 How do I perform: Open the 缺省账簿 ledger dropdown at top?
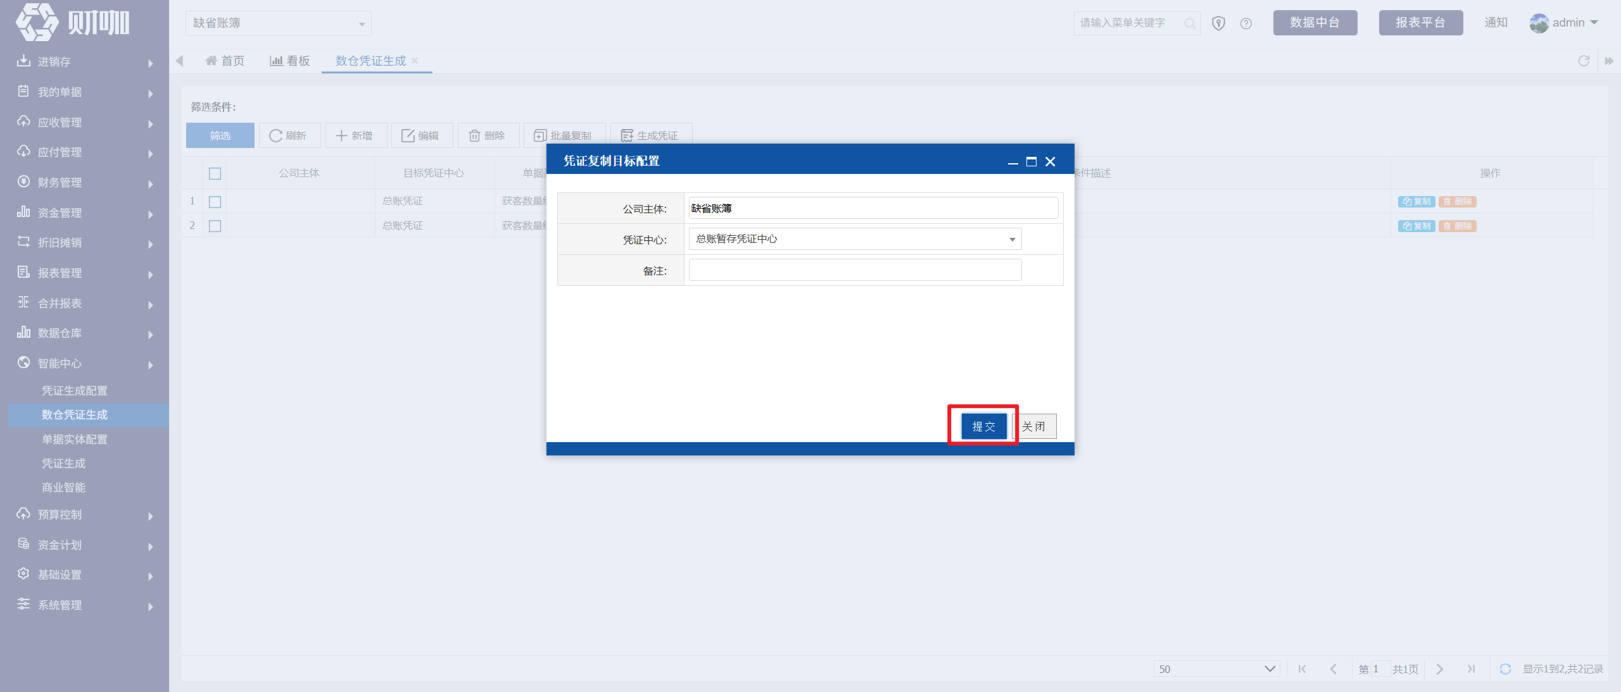[x=279, y=23]
